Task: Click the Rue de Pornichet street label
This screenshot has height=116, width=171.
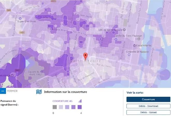Action: pyautogui.click(x=86, y=76)
